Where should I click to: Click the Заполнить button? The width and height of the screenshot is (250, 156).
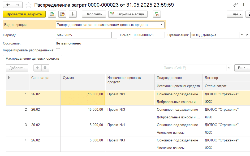94,14
